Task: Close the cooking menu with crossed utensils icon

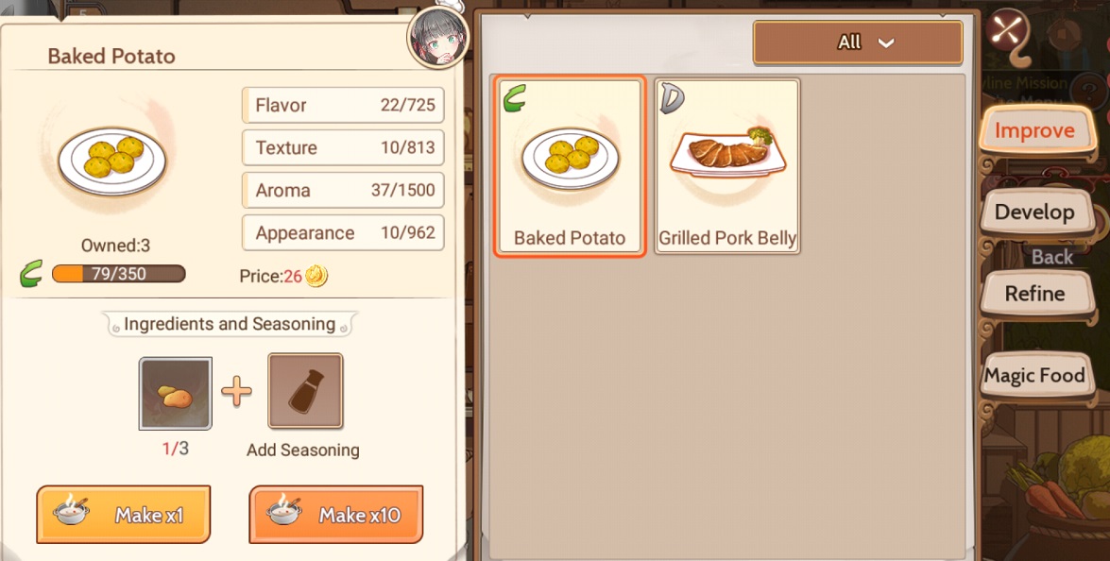Action: [x=1007, y=31]
